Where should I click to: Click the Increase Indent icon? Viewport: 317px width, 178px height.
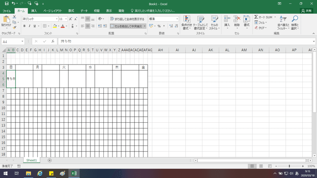click(x=105, y=26)
